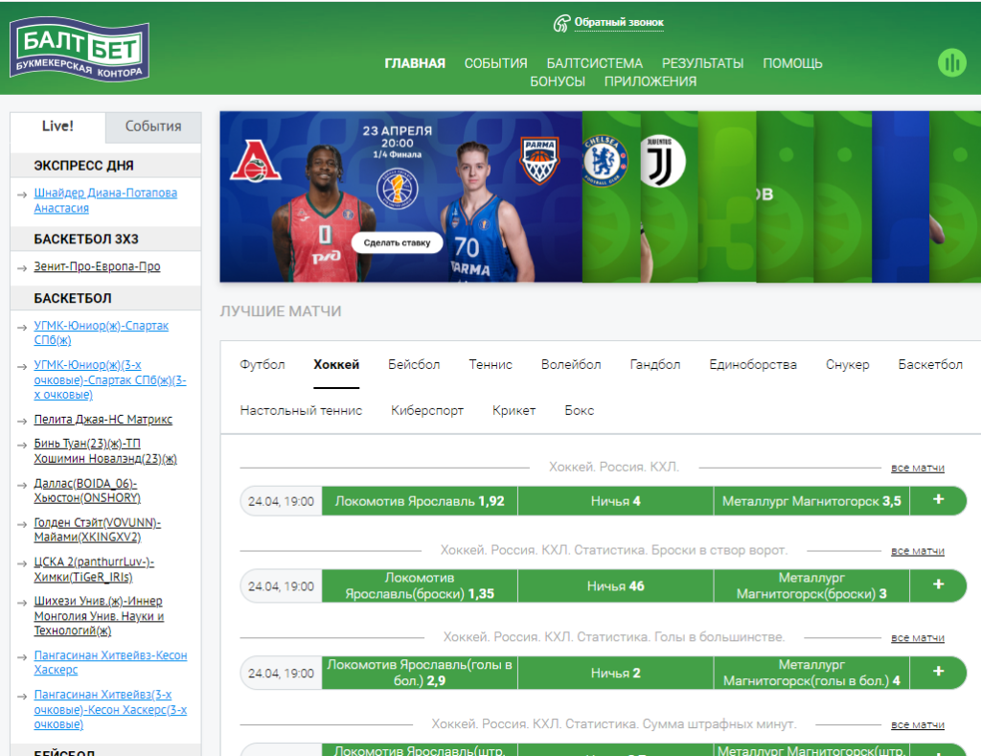Expand more bets with plus on Ничья 2 row
This screenshot has height=756, width=981.
[x=938, y=672]
